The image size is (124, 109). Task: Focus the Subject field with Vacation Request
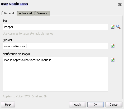(55, 46)
